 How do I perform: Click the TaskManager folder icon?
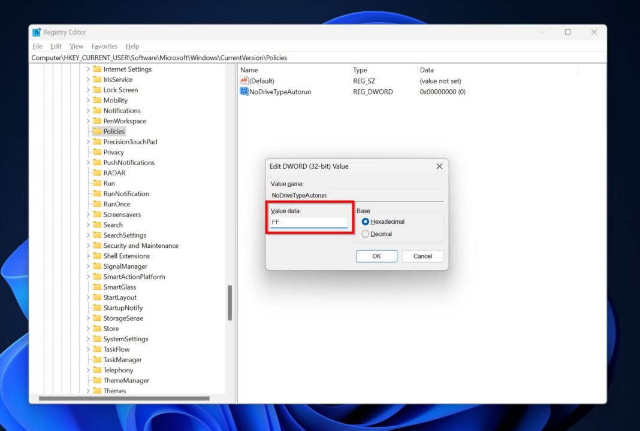pos(96,360)
